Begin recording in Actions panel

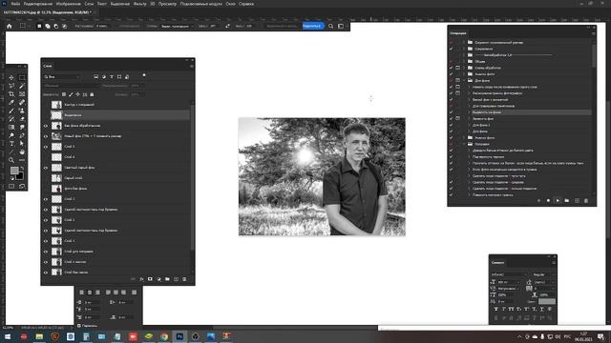pos(548,201)
